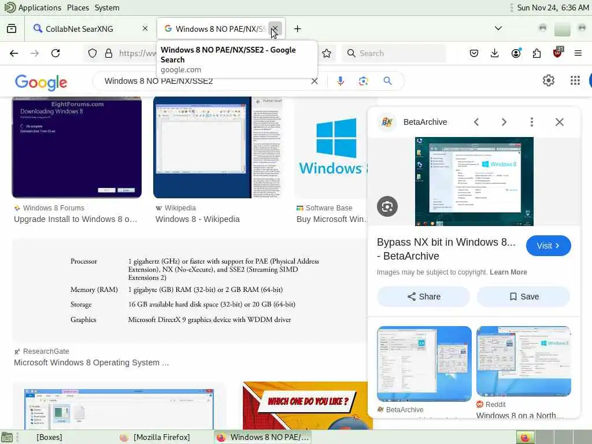592x444 pixels.
Task: Click the date and time clock
Action: pyautogui.click(x=553, y=8)
